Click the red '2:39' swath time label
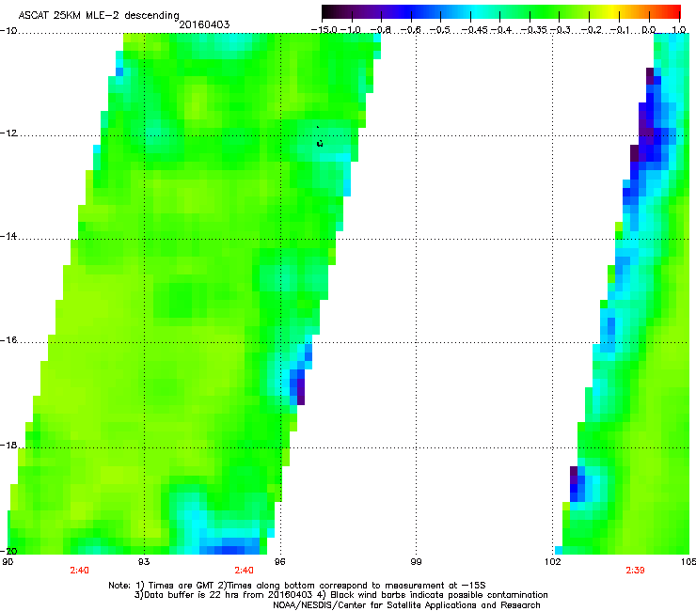Screen dimensions: 696x611 [x=635, y=571]
